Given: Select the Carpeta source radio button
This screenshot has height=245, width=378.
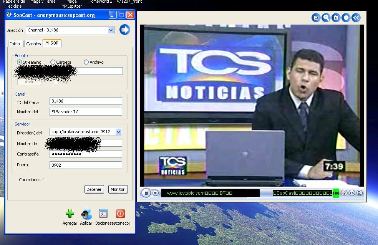Looking at the screenshot, I should [53, 62].
